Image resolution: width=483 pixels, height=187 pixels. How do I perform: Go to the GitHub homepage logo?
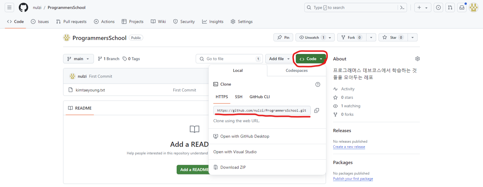pyautogui.click(x=23, y=8)
